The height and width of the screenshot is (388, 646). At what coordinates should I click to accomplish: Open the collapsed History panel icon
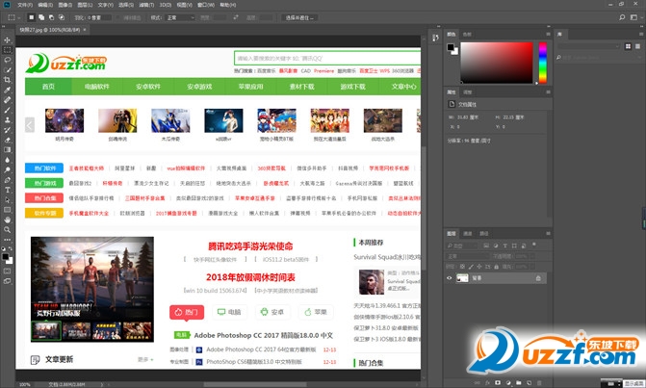[x=435, y=38]
